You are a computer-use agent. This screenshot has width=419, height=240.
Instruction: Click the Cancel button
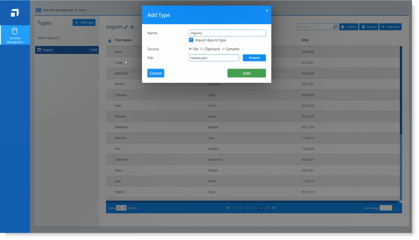pyautogui.click(x=156, y=73)
